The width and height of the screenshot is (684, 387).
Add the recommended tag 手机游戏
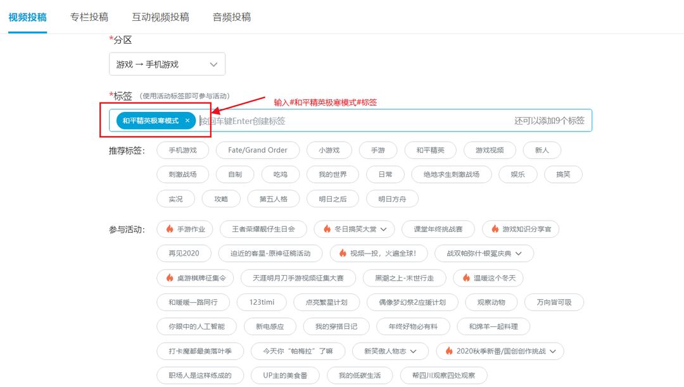click(x=183, y=150)
